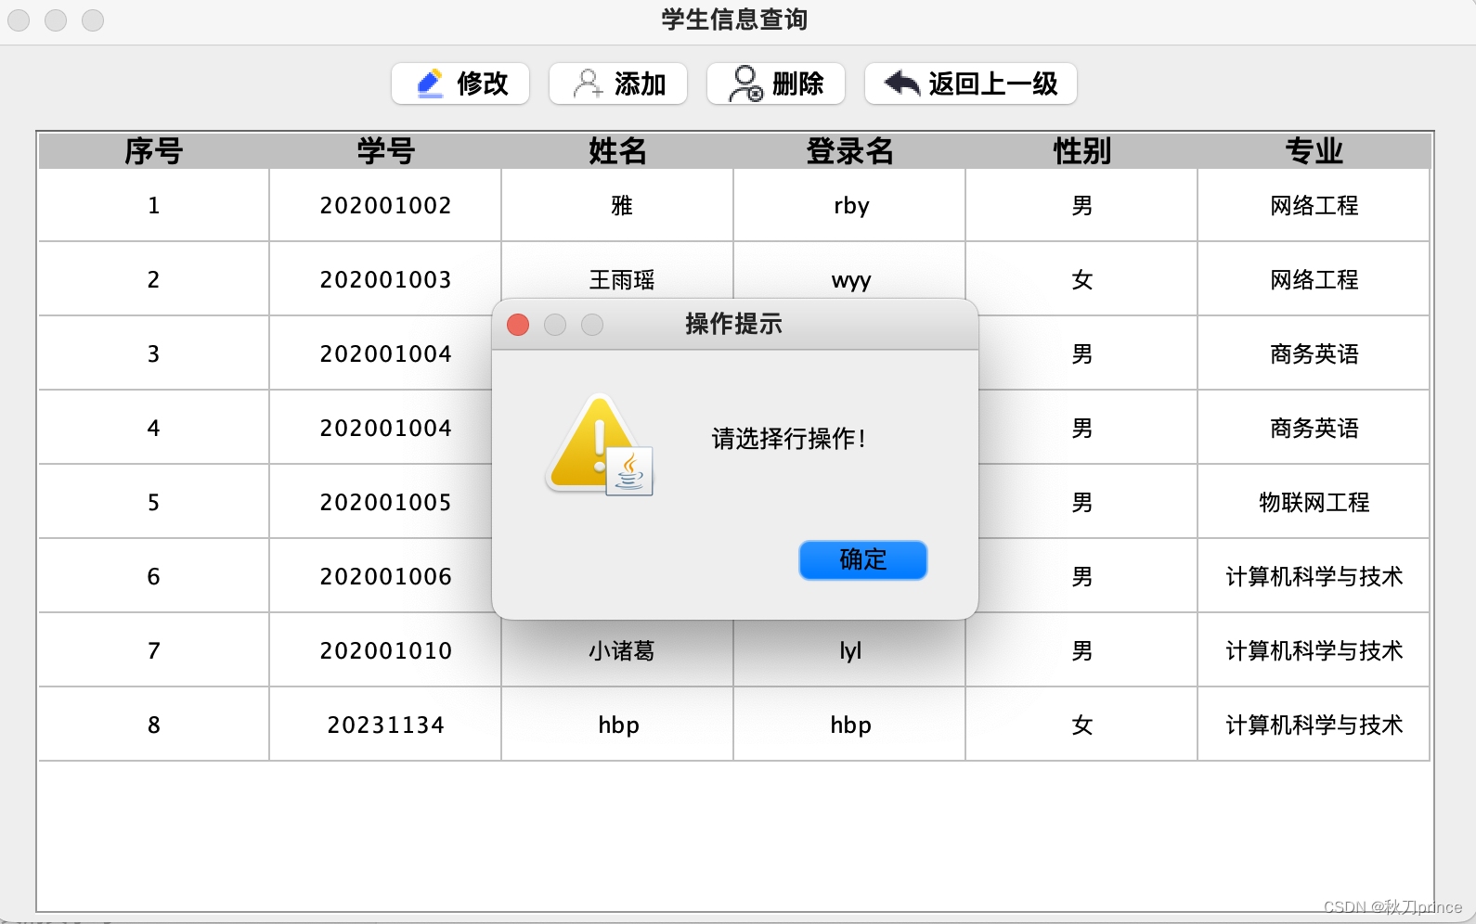Click the pencil icon on 修改 button
1476x924 pixels.
(430, 83)
